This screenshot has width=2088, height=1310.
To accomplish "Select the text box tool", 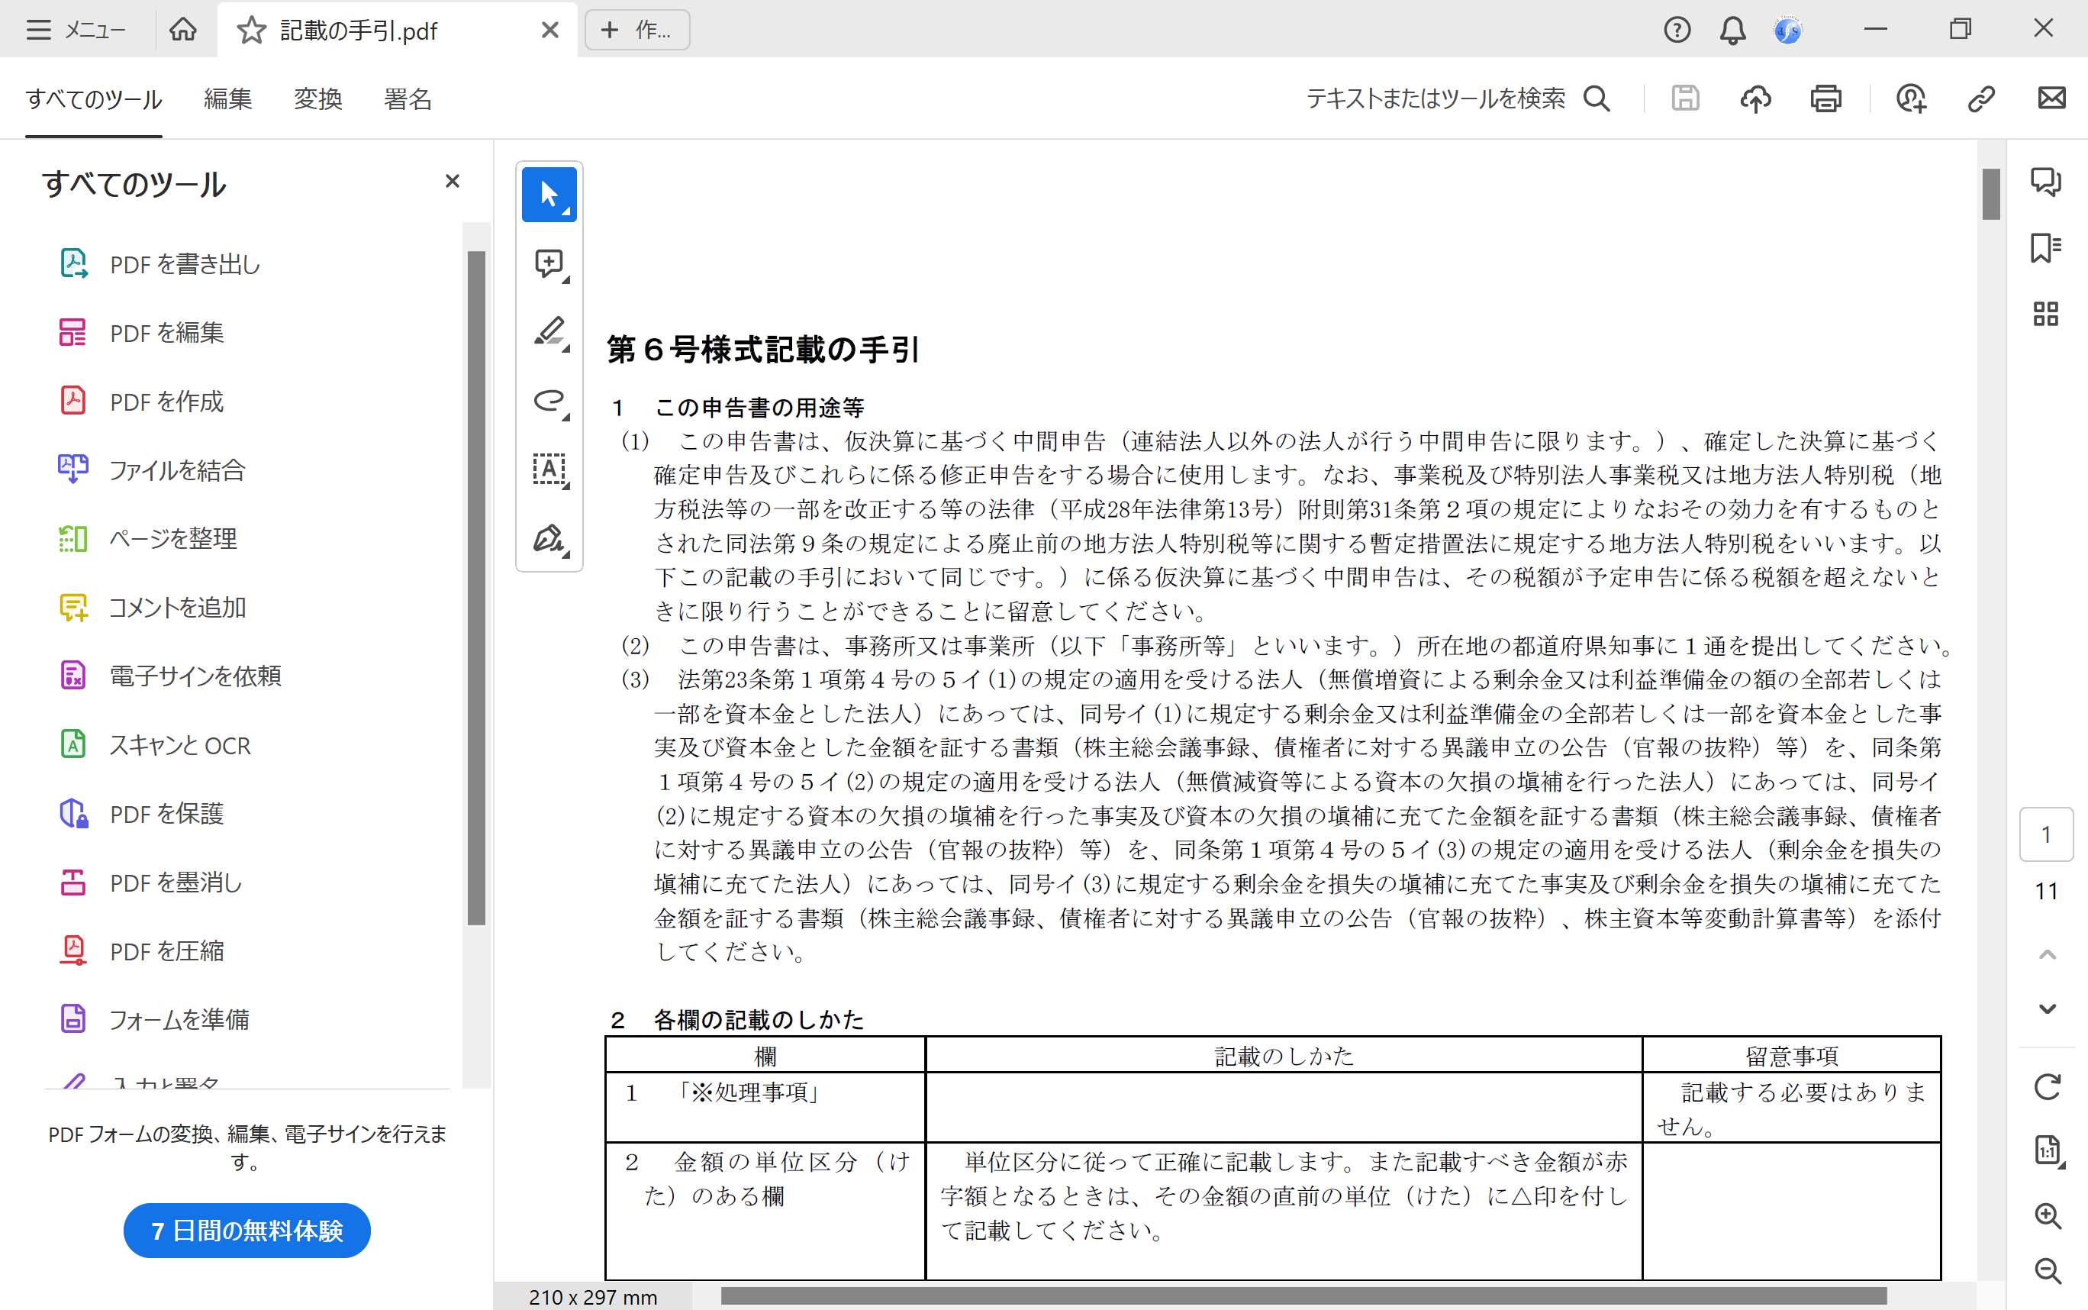I will 548,469.
